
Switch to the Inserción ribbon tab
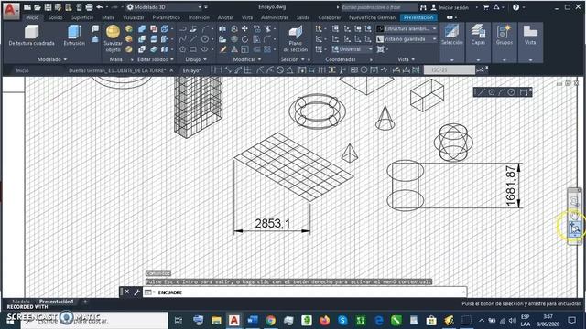[199, 17]
